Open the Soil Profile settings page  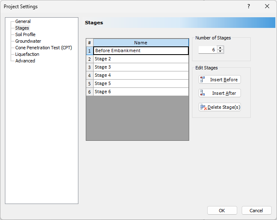click(x=25, y=34)
